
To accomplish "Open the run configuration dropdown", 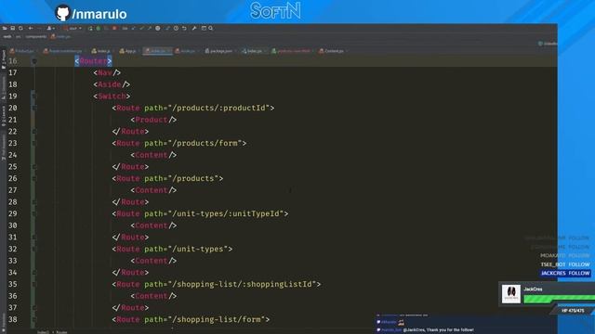I will point(73,28).
